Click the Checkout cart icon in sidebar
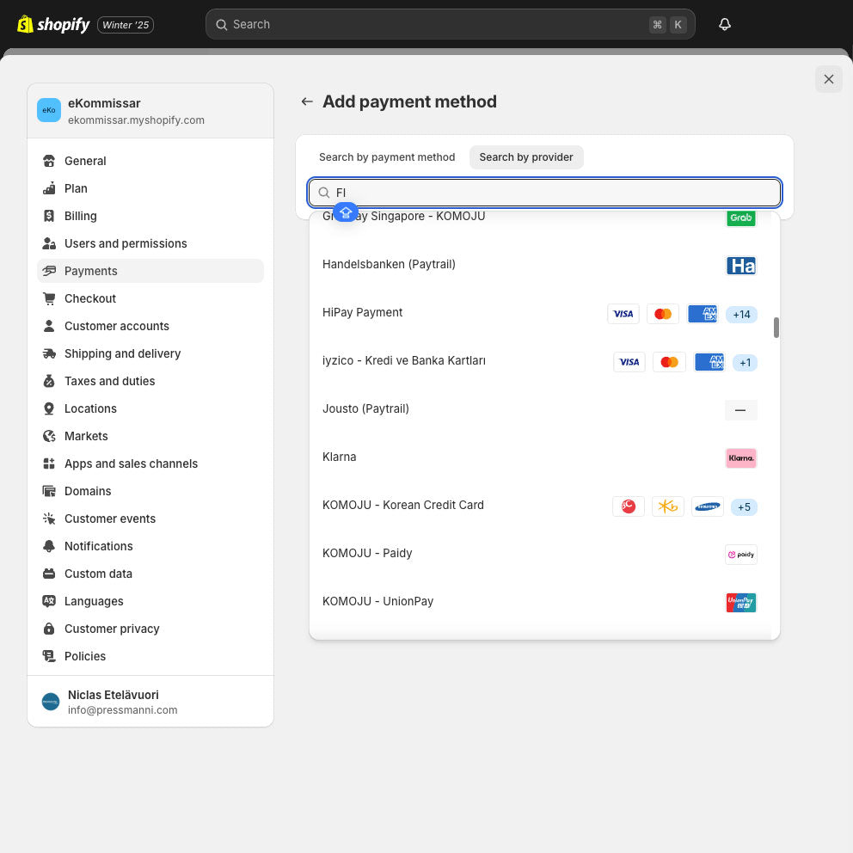The image size is (853, 853). pos(49,298)
